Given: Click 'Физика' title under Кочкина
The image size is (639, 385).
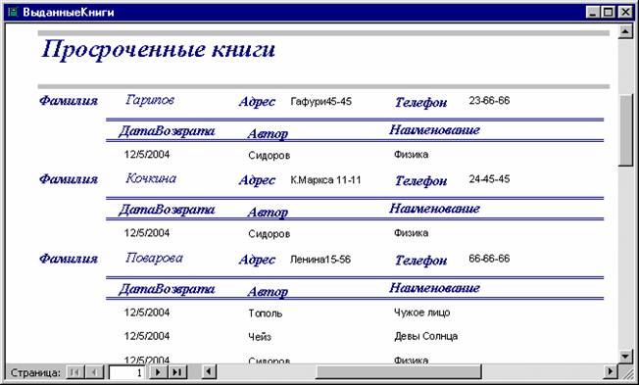Looking at the screenshot, I should tap(411, 233).
